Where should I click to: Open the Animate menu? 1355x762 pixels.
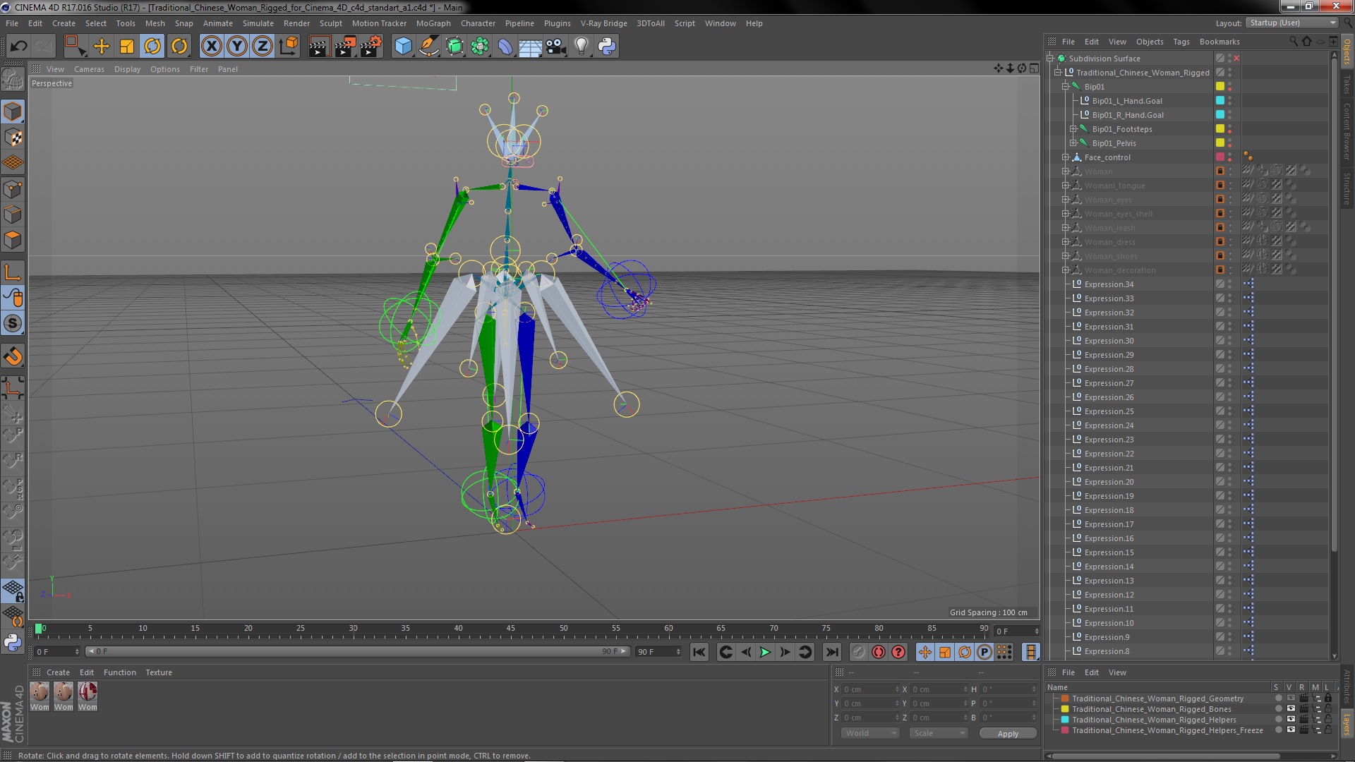pos(216,23)
